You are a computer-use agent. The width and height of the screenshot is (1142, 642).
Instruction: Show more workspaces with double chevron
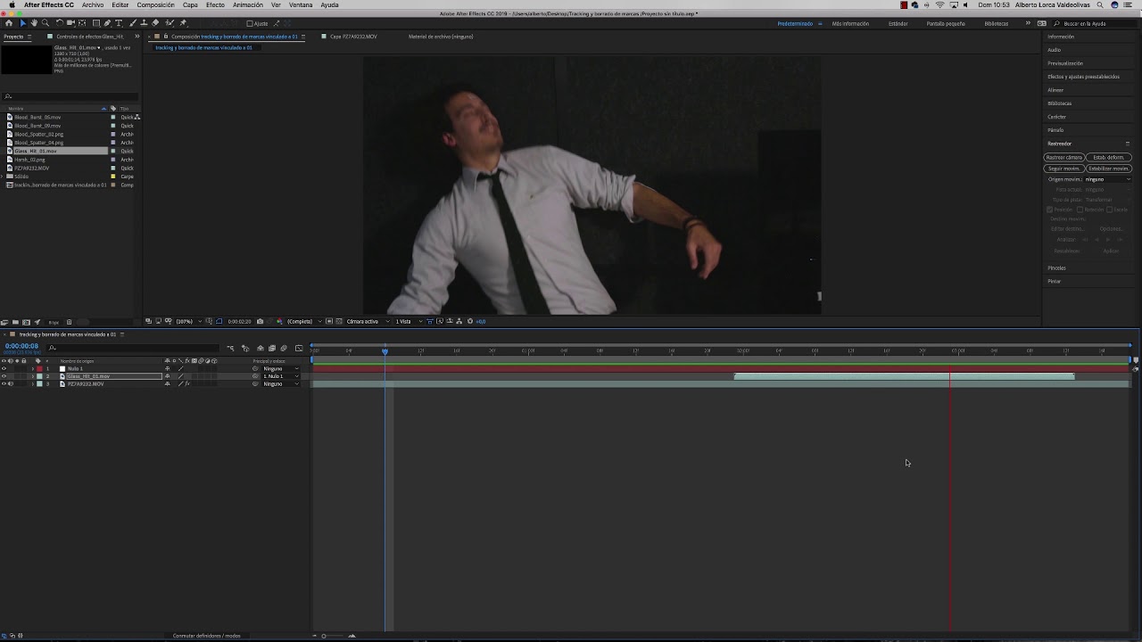point(1029,23)
